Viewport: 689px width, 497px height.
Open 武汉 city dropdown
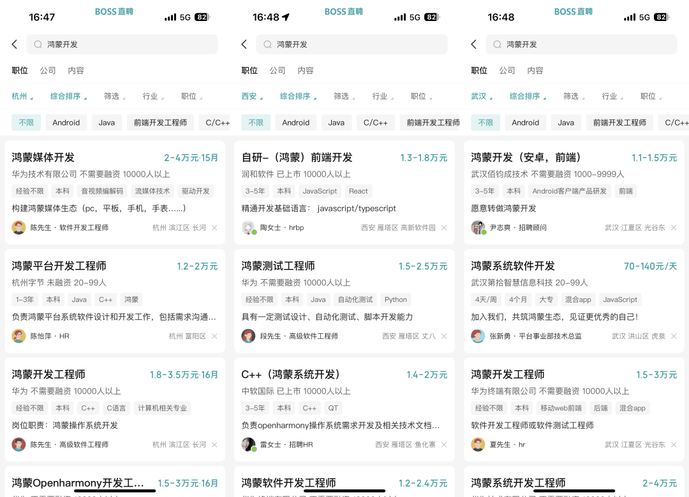coord(482,96)
